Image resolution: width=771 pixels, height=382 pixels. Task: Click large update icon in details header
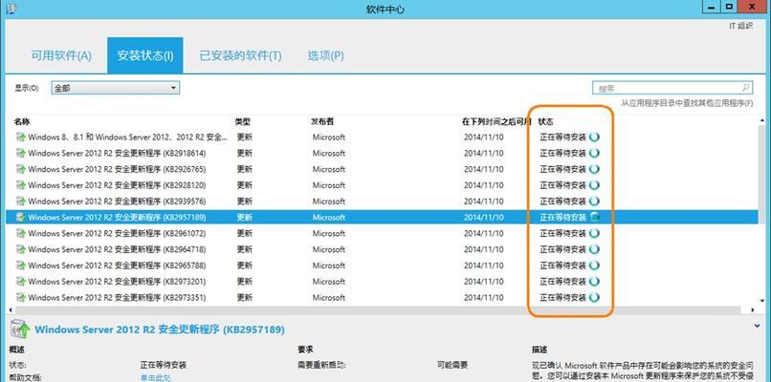tap(20, 329)
